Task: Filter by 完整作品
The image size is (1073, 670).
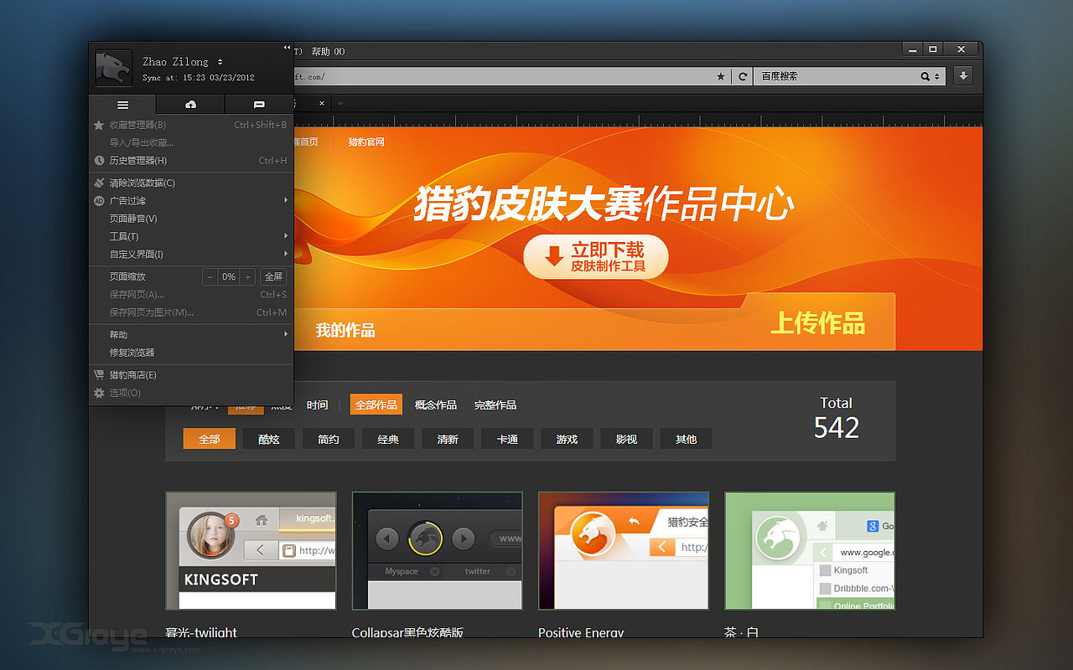Action: [x=495, y=405]
